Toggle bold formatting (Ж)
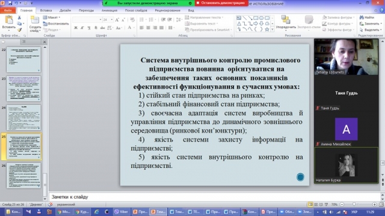The height and width of the screenshot is (216, 385). (76, 28)
